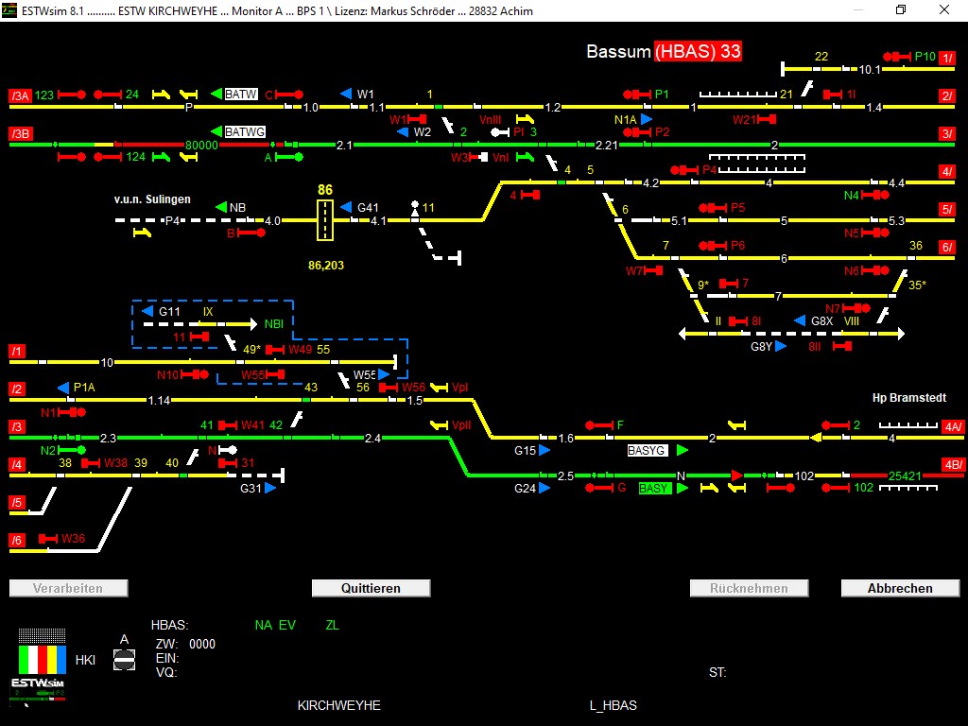The image size is (968, 726).
Task: Click signal P10 at track 1
Action: point(896,57)
